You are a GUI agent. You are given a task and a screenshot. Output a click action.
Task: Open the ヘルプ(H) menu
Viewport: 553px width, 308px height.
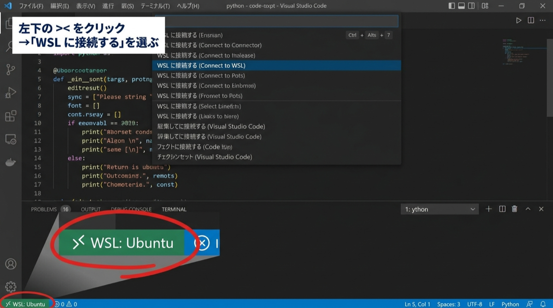click(x=188, y=6)
